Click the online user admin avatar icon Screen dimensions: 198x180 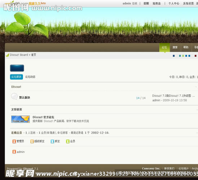click(x=14, y=152)
